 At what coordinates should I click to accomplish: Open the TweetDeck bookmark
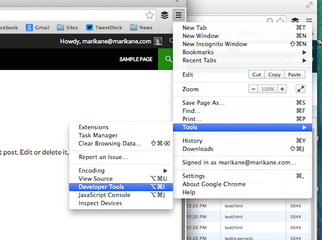(104, 28)
